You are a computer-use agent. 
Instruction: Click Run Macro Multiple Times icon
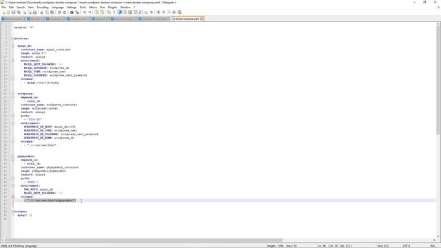click(174, 12)
